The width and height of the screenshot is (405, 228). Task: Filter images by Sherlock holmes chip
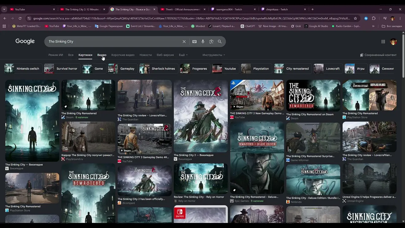click(x=159, y=68)
